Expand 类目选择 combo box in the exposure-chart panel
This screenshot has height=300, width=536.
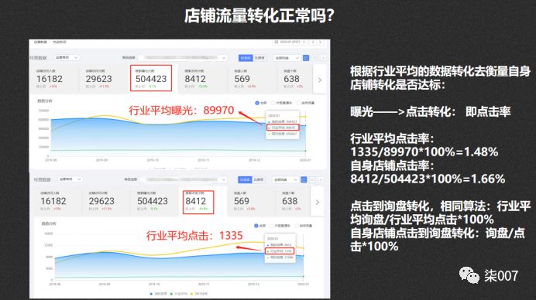click(184, 58)
